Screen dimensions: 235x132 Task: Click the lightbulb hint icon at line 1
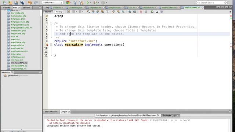(47, 16)
